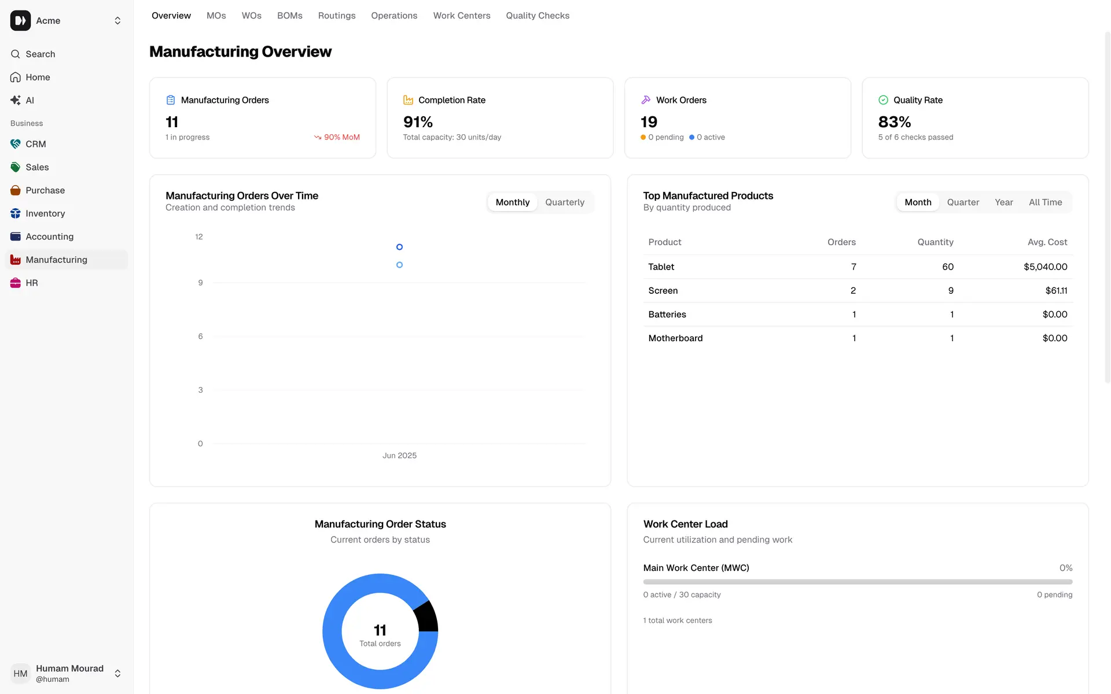The width and height of the screenshot is (1111, 694).
Task: Open the Purchase module
Action: point(45,190)
